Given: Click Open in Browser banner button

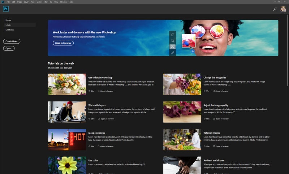Looking at the screenshot, I should (x=63, y=43).
